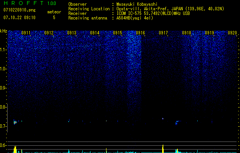Click the 0.7 frequency axis label

3,126
